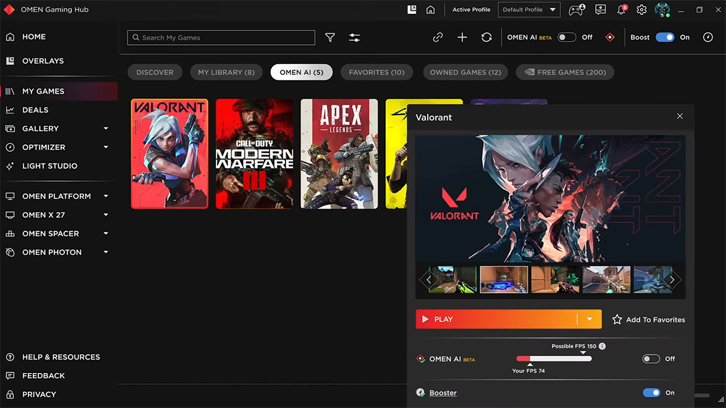The image size is (726, 408).
Task: Open the Play button dropdown arrow
Action: pos(589,319)
